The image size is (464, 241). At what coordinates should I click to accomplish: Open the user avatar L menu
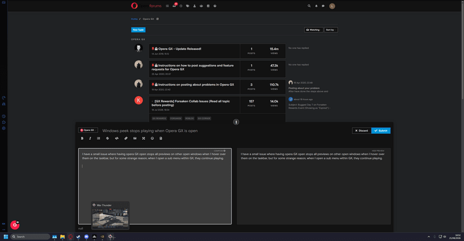pyautogui.click(x=332, y=6)
